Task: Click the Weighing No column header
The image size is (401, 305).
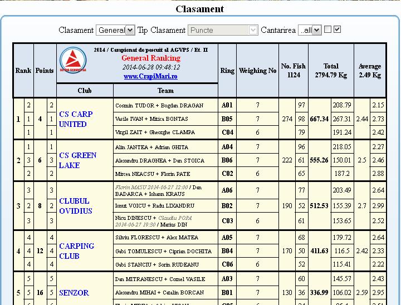Action: coord(257,71)
